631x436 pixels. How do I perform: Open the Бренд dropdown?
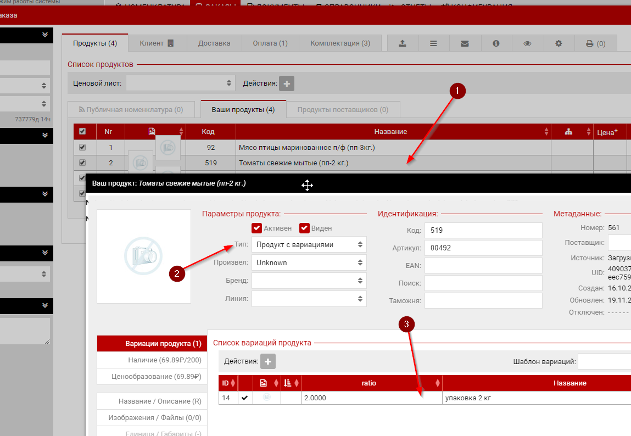[309, 281]
